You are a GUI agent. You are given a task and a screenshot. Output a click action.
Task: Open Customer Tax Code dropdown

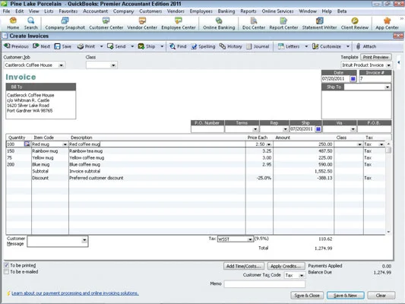tap(302, 276)
